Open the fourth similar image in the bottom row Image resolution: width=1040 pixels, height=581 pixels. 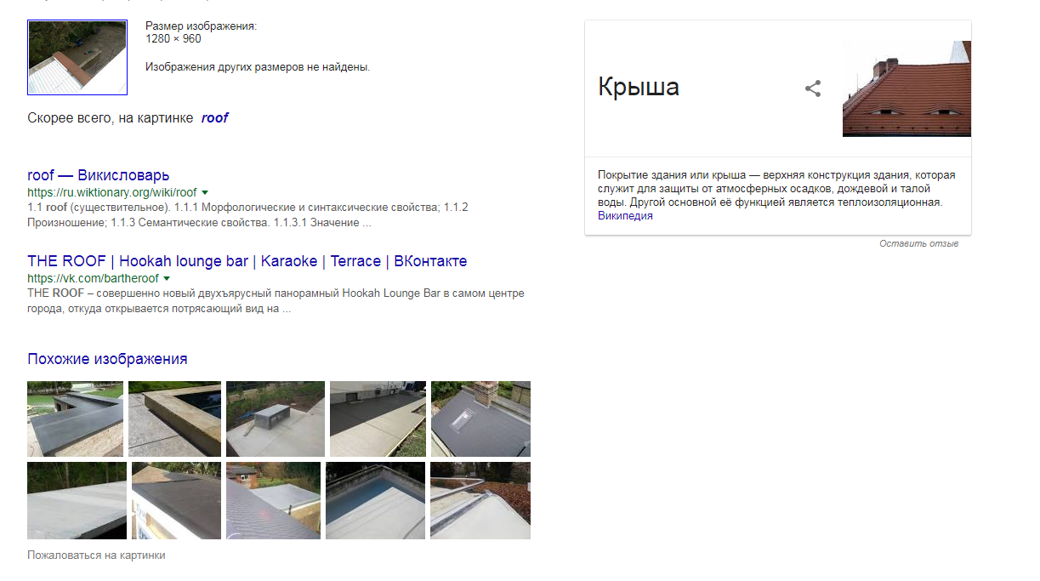[375, 500]
